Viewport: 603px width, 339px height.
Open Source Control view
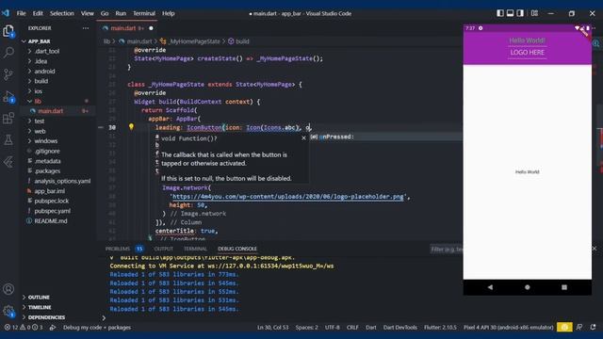pyautogui.click(x=8, y=74)
